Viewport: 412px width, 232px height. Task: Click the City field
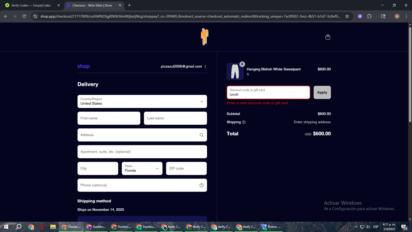(98, 169)
